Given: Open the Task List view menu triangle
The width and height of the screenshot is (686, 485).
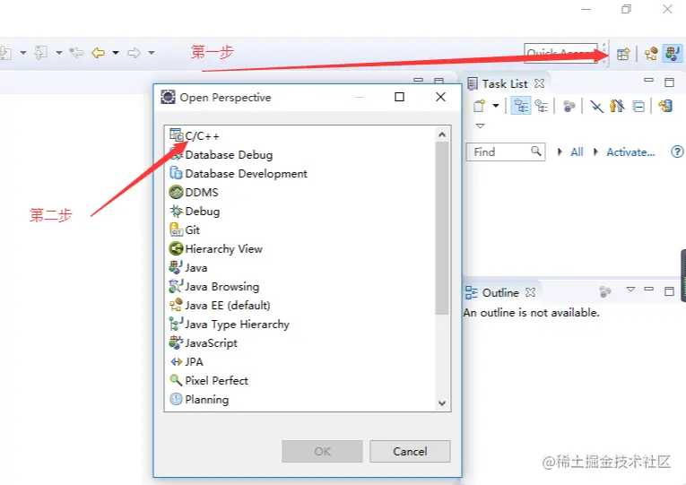Looking at the screenshot, I should [x=480, y=126].
